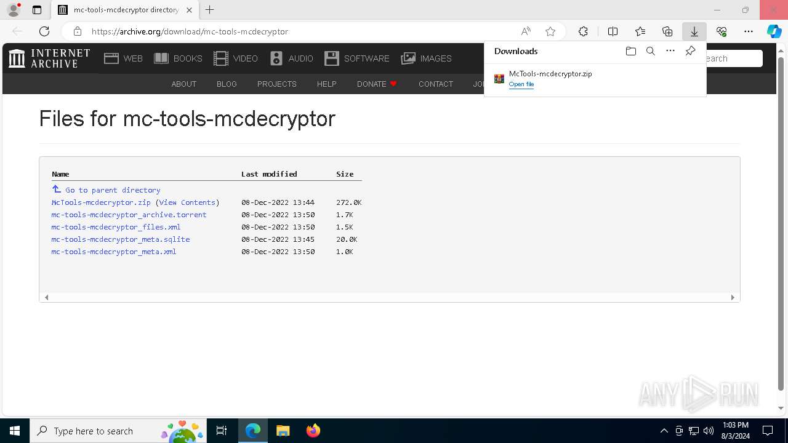788x443 pixels.
Task: Open mc-tools-mcdecryptor_meta.sqlite link
Action: [x=121, y=239]
